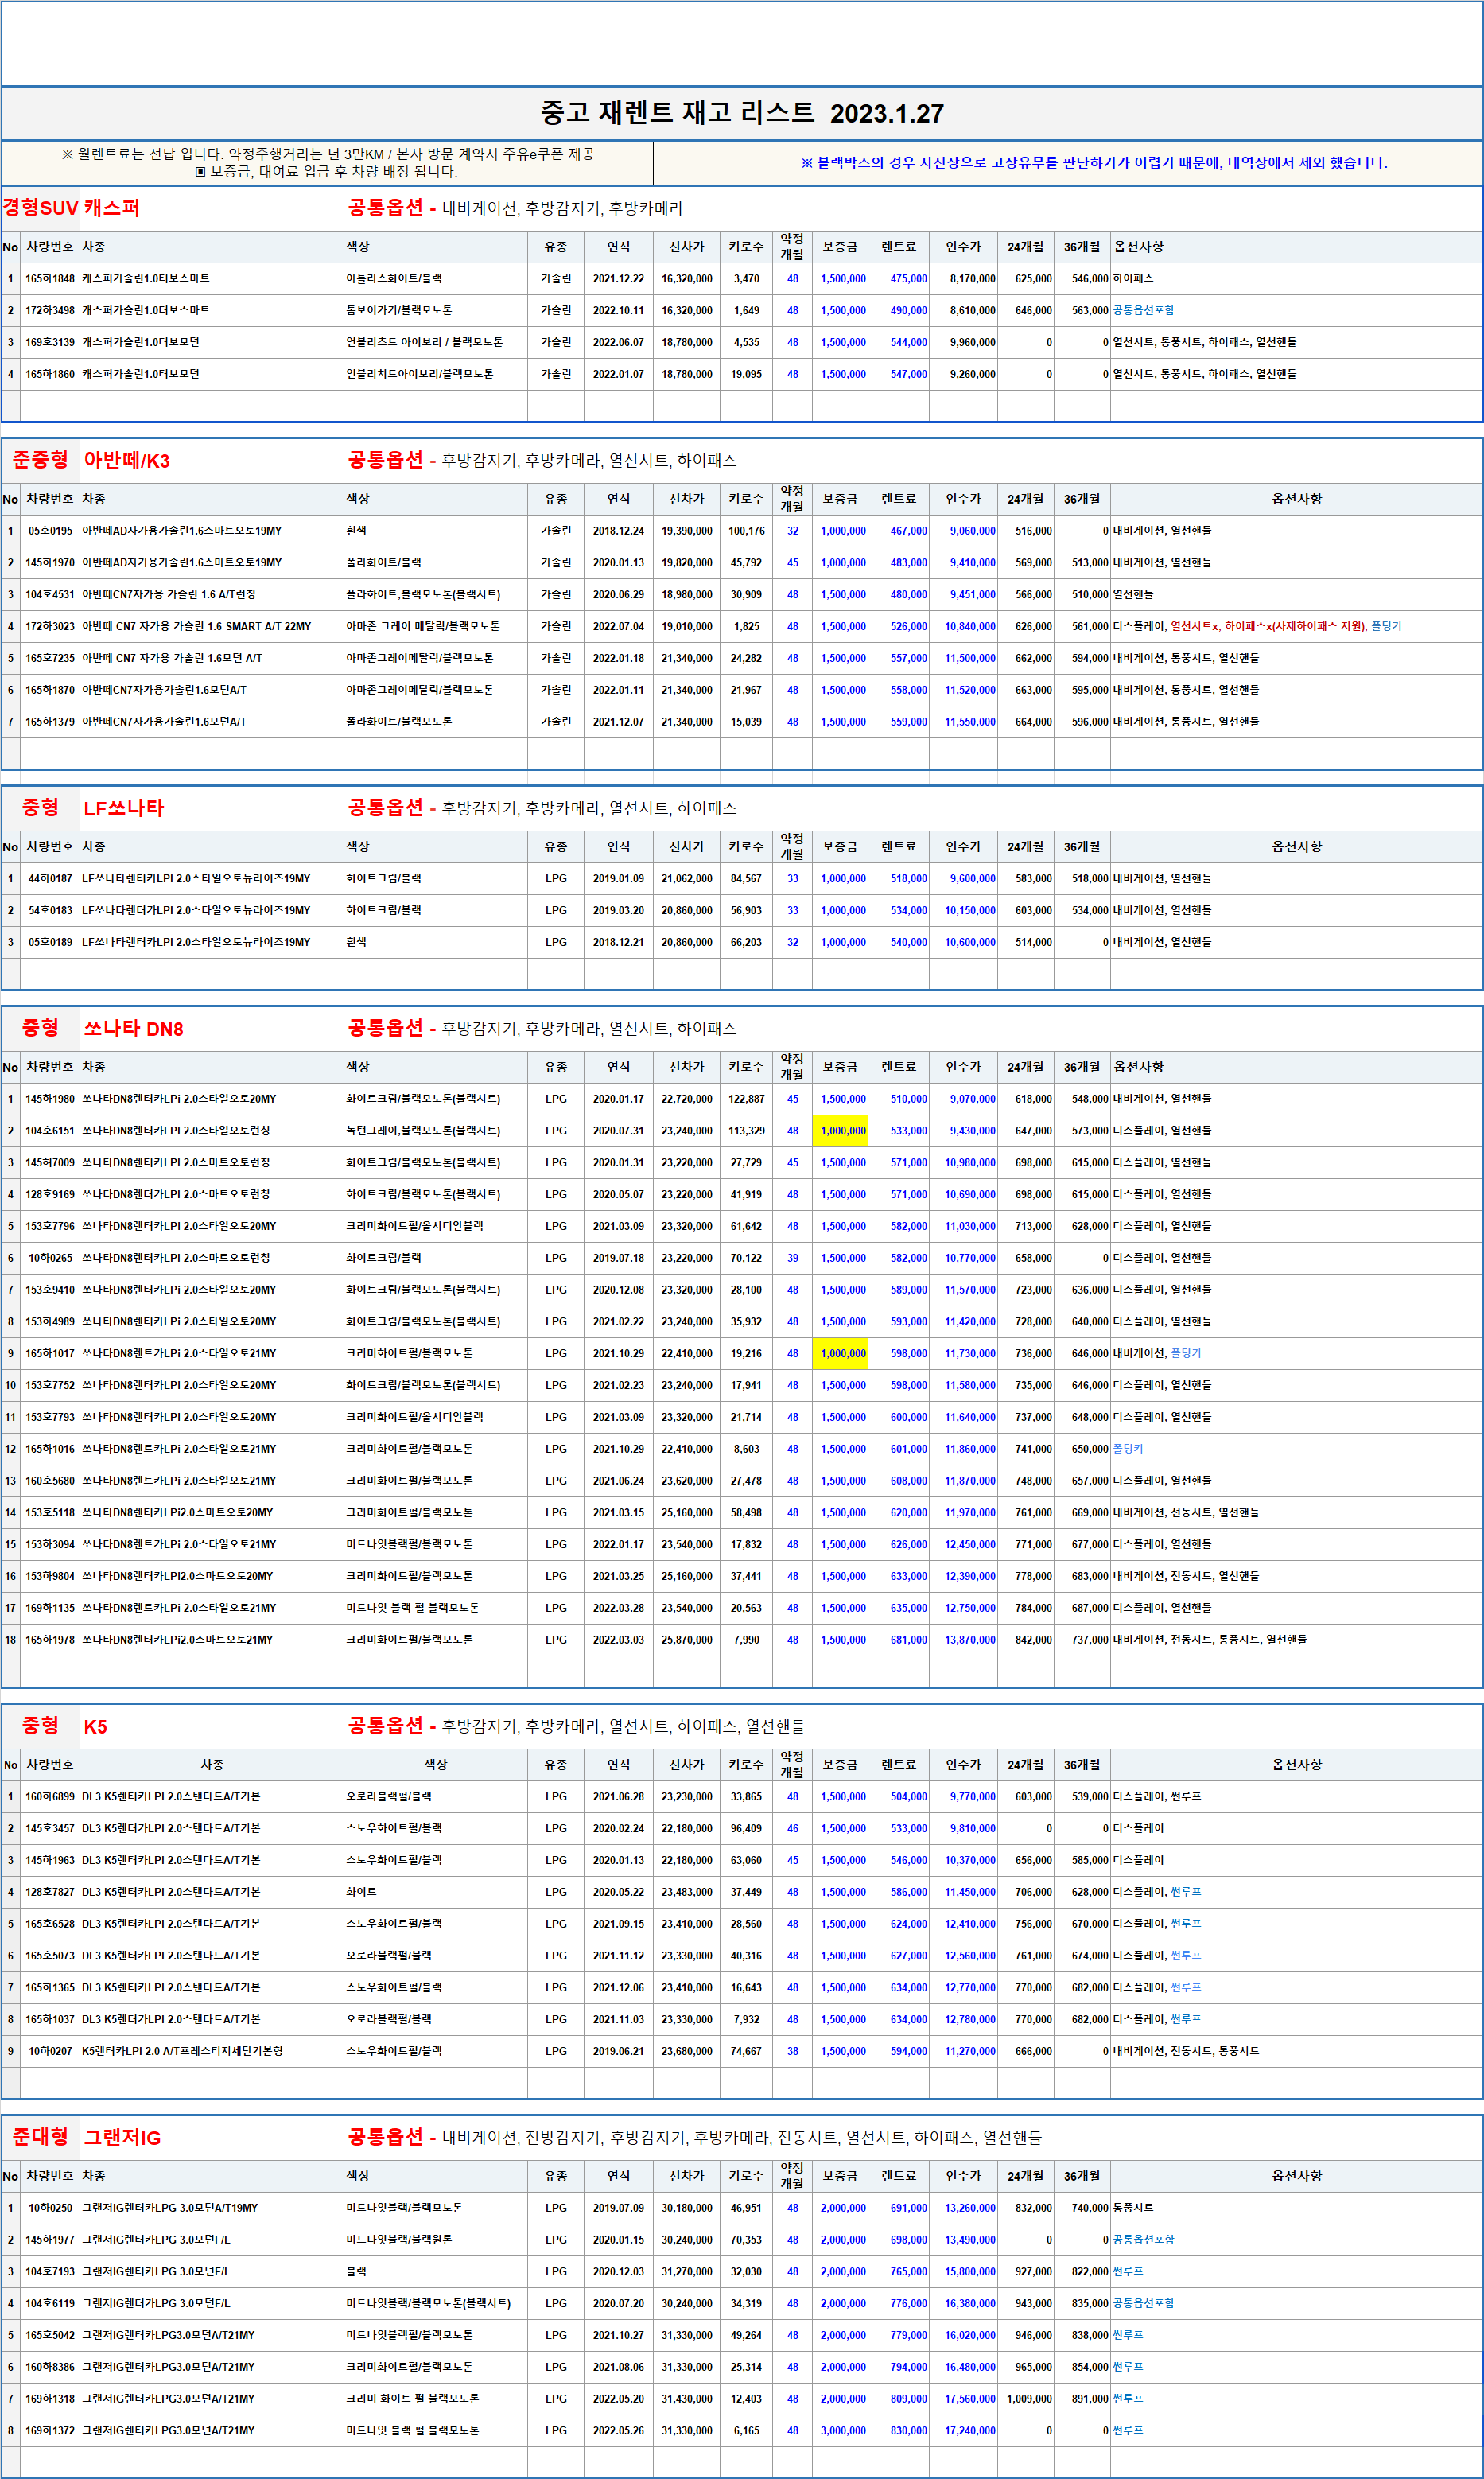The width and height of the screenshot is (1484, 2479).
Task: Click vehicle number "44하0187"
Action: [x=50, y=879]
